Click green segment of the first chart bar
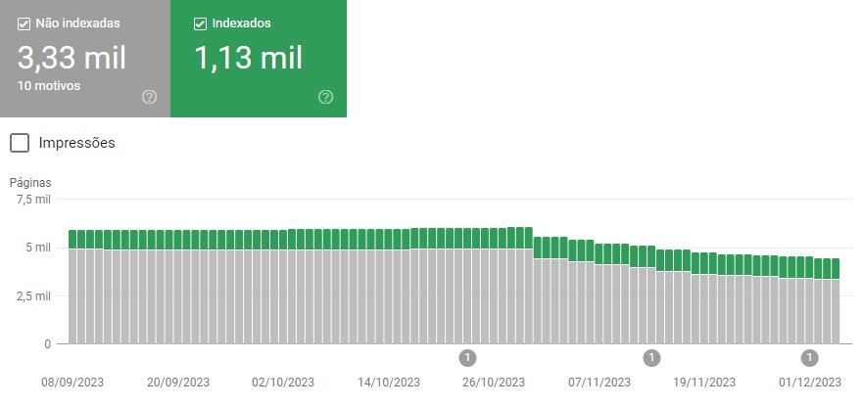This screenshot has width=862, height=407. click(73, 240)
